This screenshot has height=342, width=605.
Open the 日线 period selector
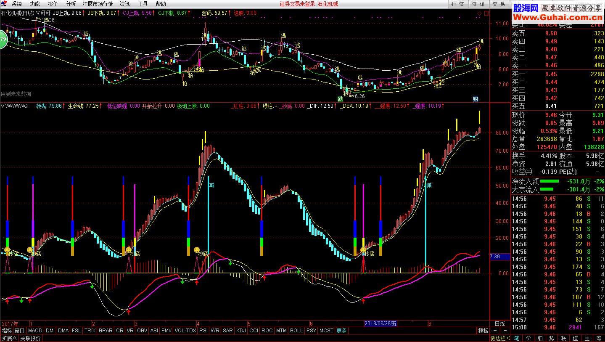point(499,323)
